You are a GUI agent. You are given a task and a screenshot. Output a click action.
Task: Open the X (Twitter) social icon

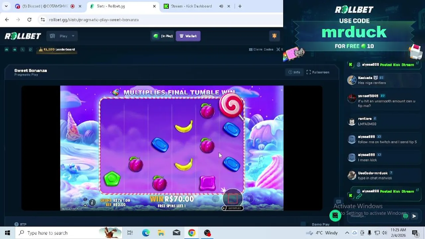(x=23, y=49)
